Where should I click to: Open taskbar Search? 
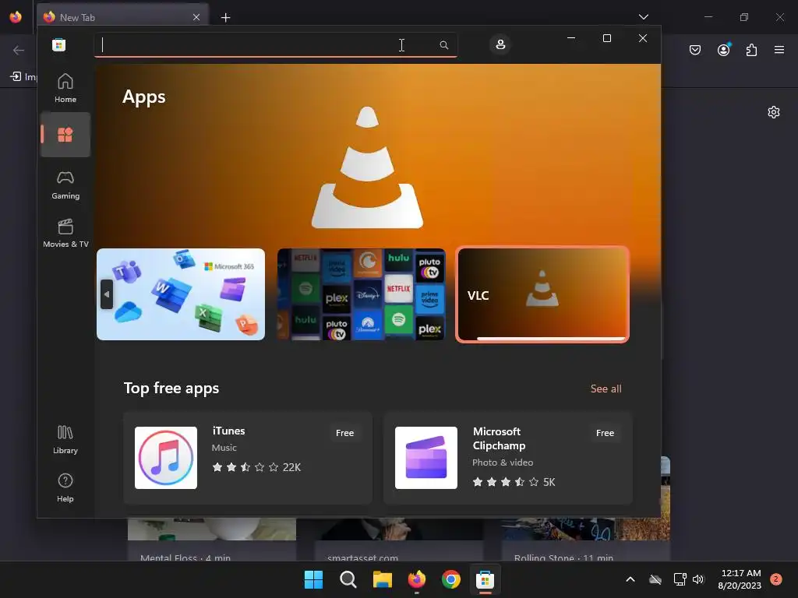(x=348, y=579)
